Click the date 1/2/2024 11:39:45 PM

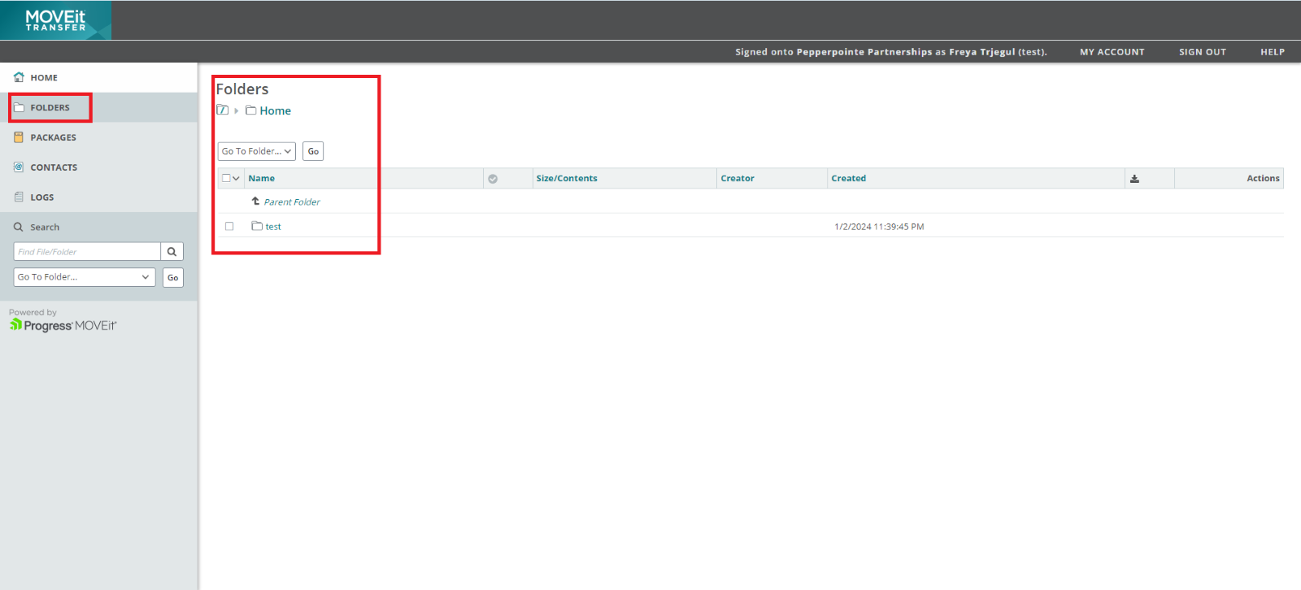879,227
